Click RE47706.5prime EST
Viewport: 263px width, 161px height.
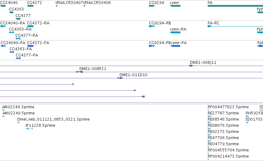pos(209,141)
